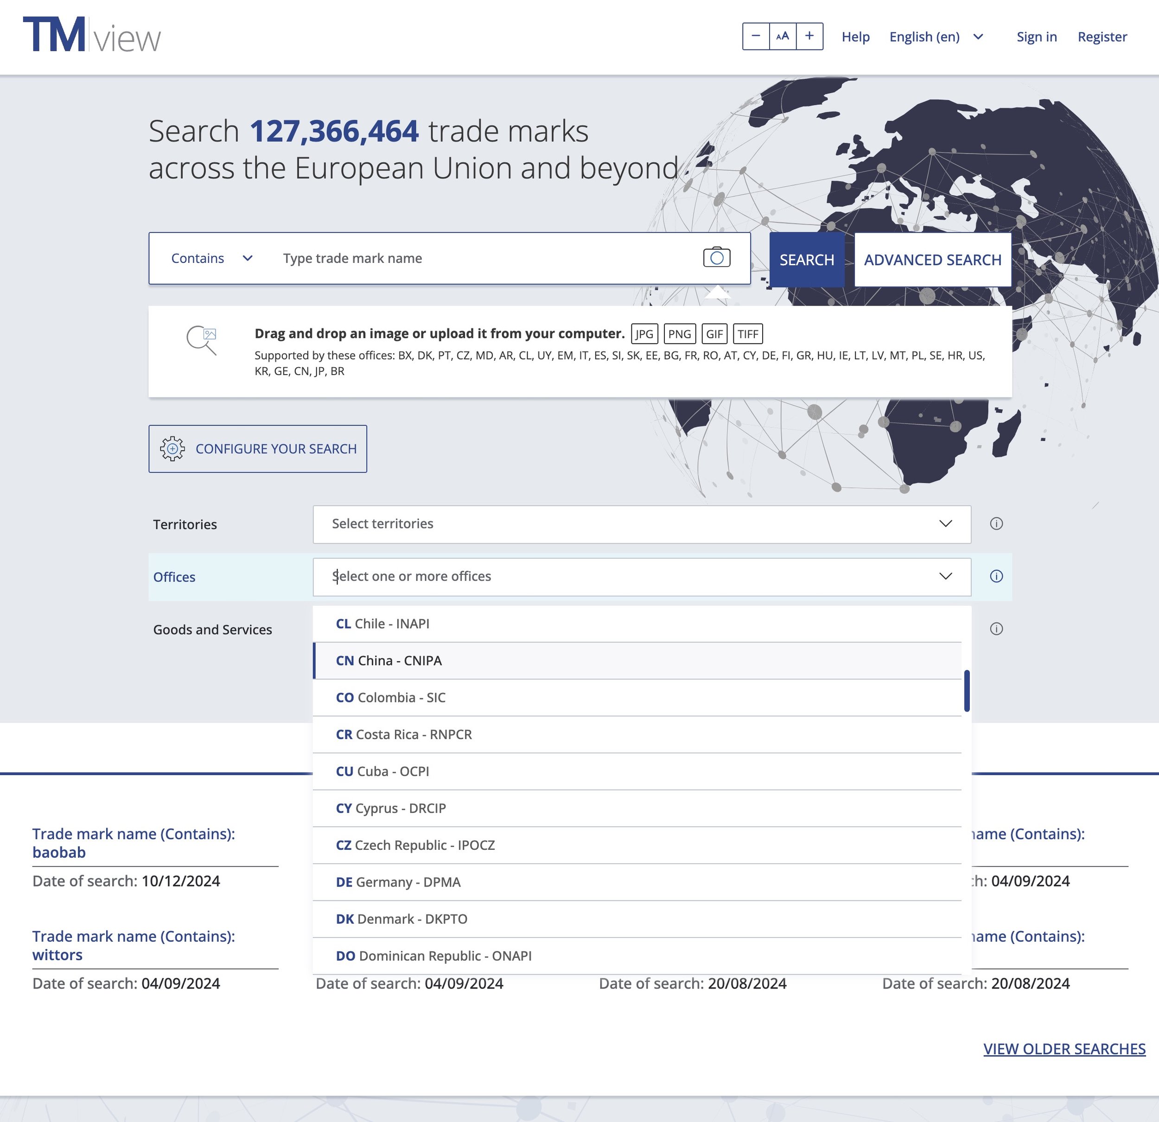Image resolution: width=1159 pixels, height=1122 pixels.
Task: Show info for Goods and Services field
Action: click(996, 629)
